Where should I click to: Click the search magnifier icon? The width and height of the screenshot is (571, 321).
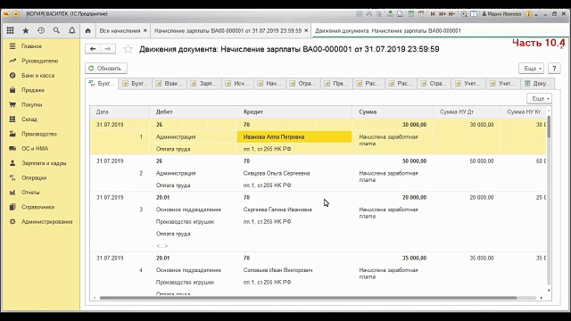[56, 31]
